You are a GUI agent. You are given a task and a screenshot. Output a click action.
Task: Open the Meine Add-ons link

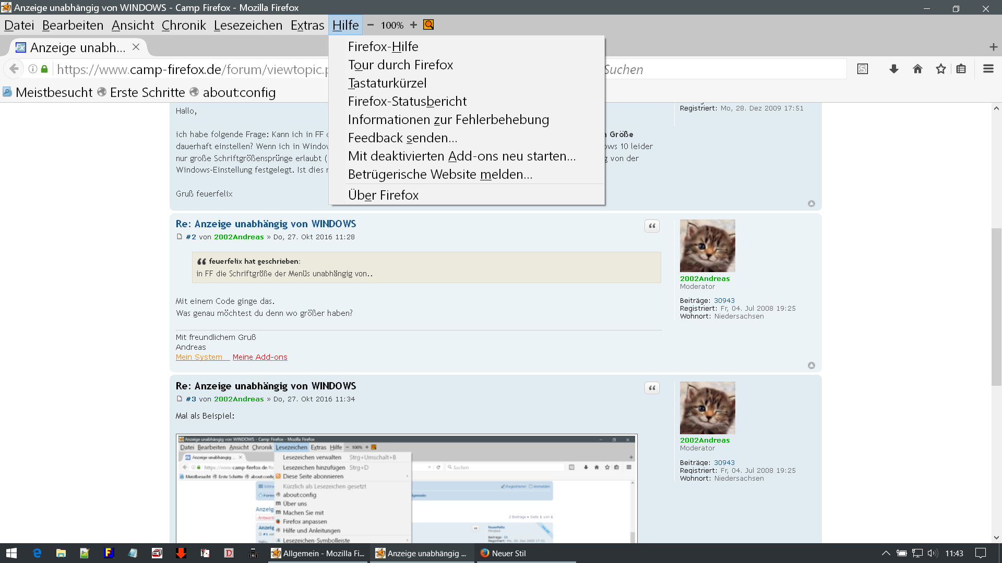tap(259, 357)
